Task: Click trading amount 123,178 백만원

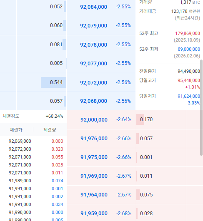Action: (185, 11)
